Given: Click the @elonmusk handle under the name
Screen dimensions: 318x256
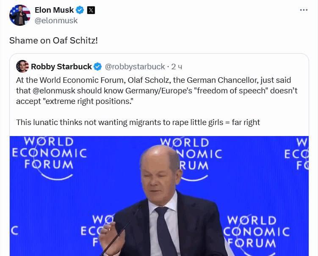Looking at the screenshot, I should click(56, 20).
